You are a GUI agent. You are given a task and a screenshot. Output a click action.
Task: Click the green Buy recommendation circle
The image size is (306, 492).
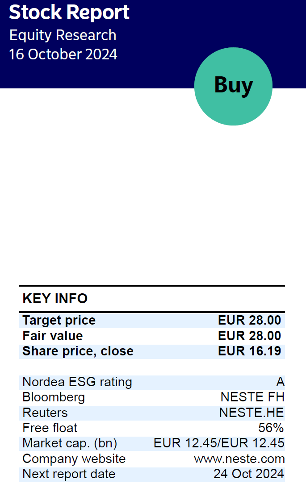point(233,86)
